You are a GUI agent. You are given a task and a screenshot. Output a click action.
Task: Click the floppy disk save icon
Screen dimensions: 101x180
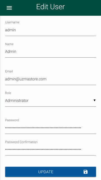click(x=85, y=172)
